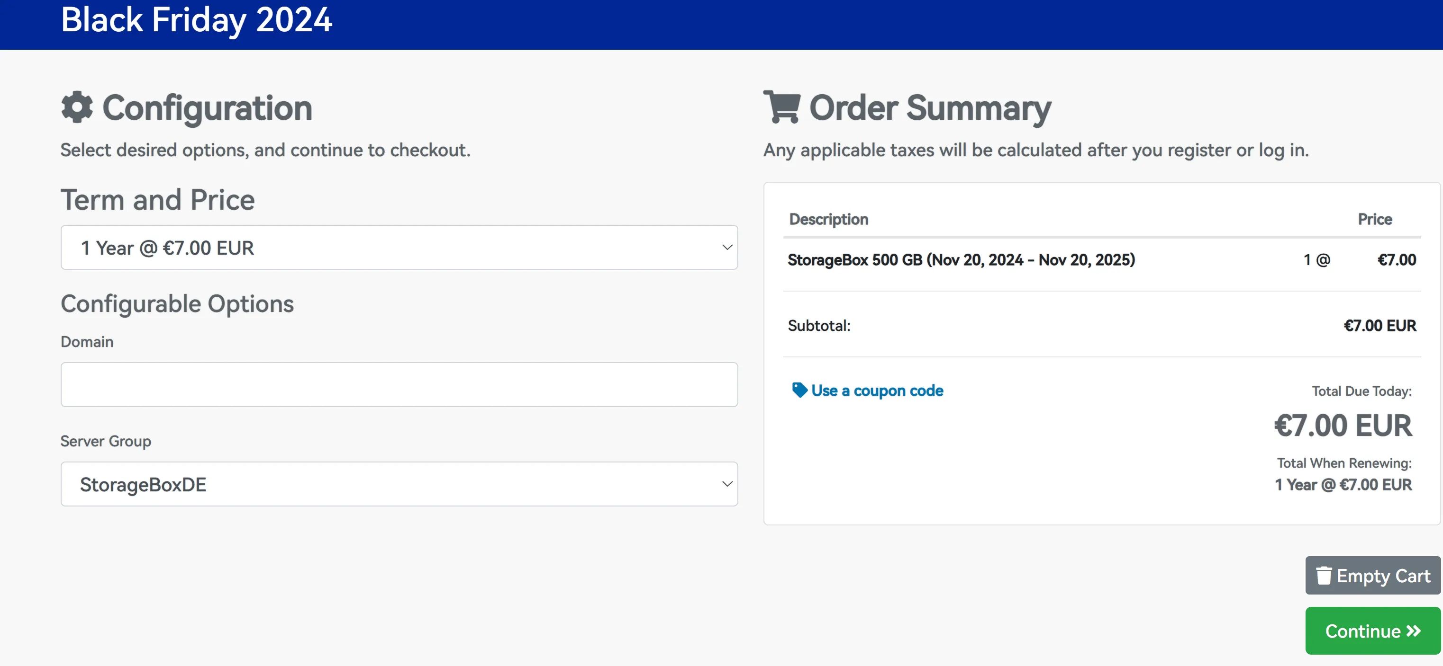Image resolution: width=1443 pixels, height=666 pixels.
Task: Click Use a coupon code link
Action: click(x=877, y=391)
